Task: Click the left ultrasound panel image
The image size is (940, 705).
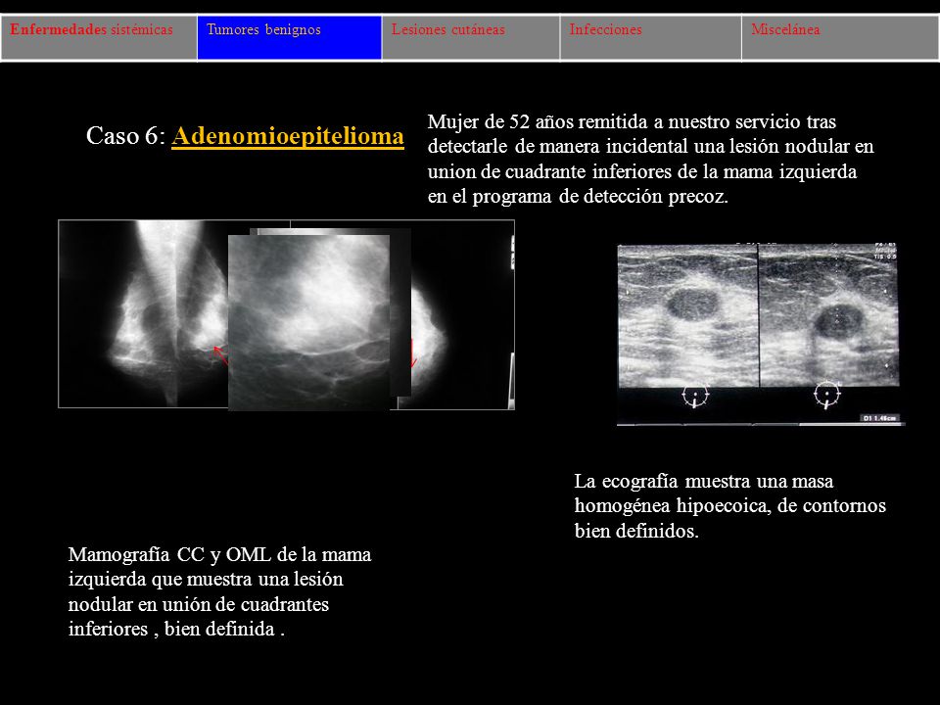Action: (x=688, y=316)
